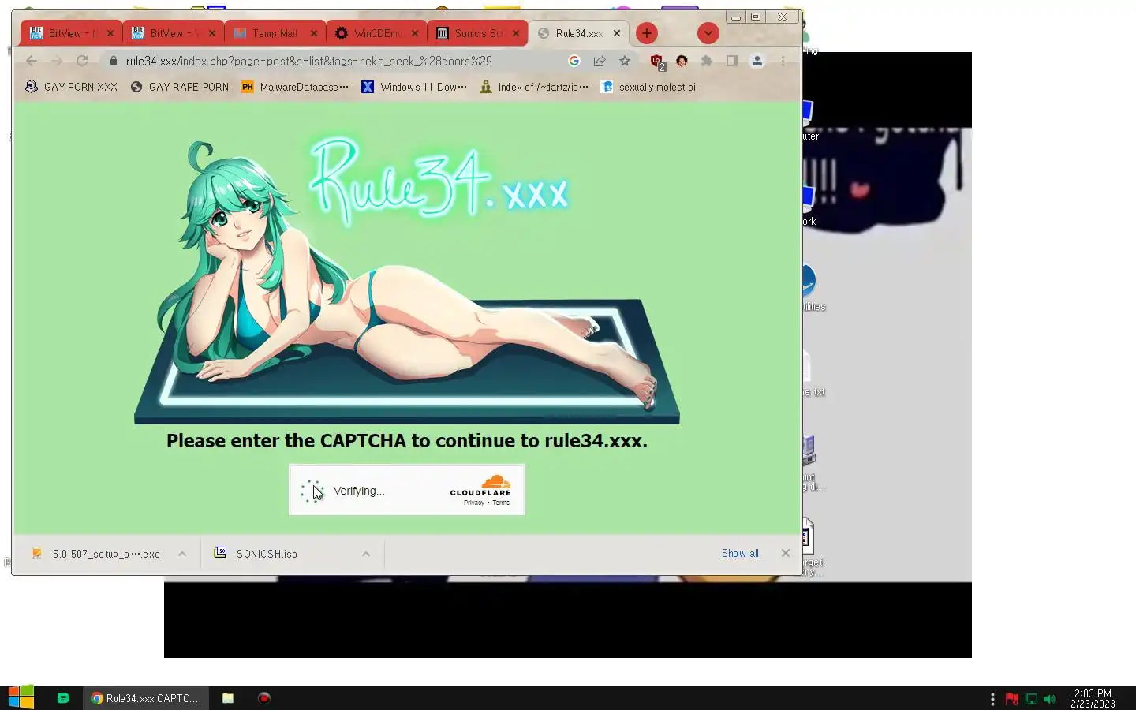Click the "Verifying..." text in the captcha
This screenshot has width=1136, height=710.
pyautogui.click(x=359, y=491)
